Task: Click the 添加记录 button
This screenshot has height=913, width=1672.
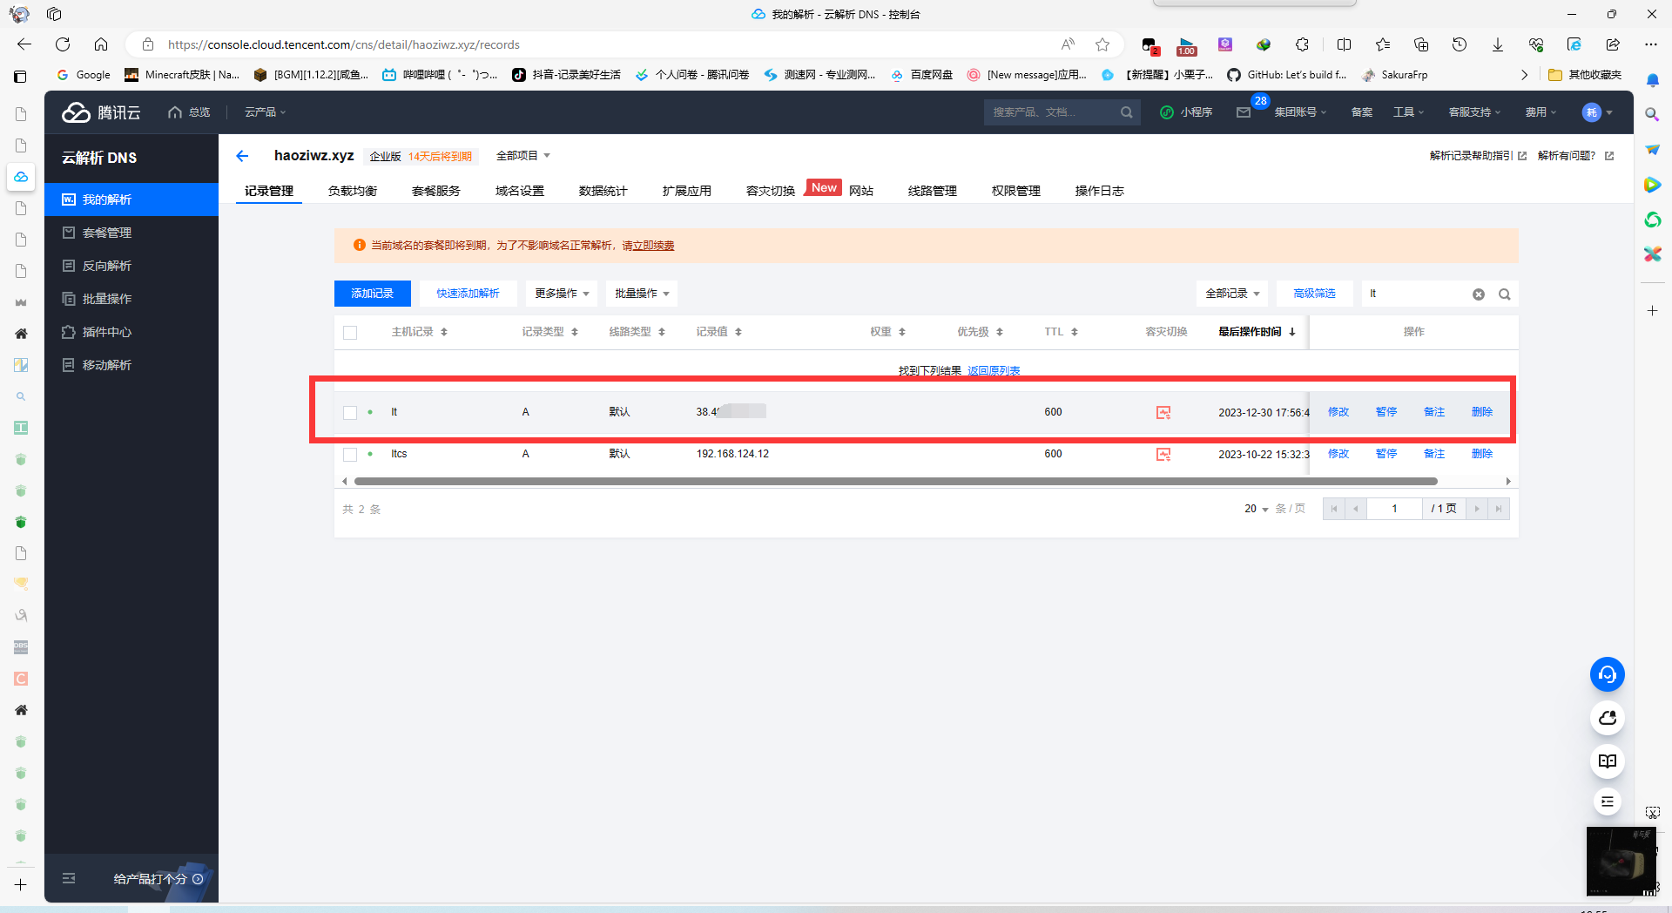Action: [373, 294]
